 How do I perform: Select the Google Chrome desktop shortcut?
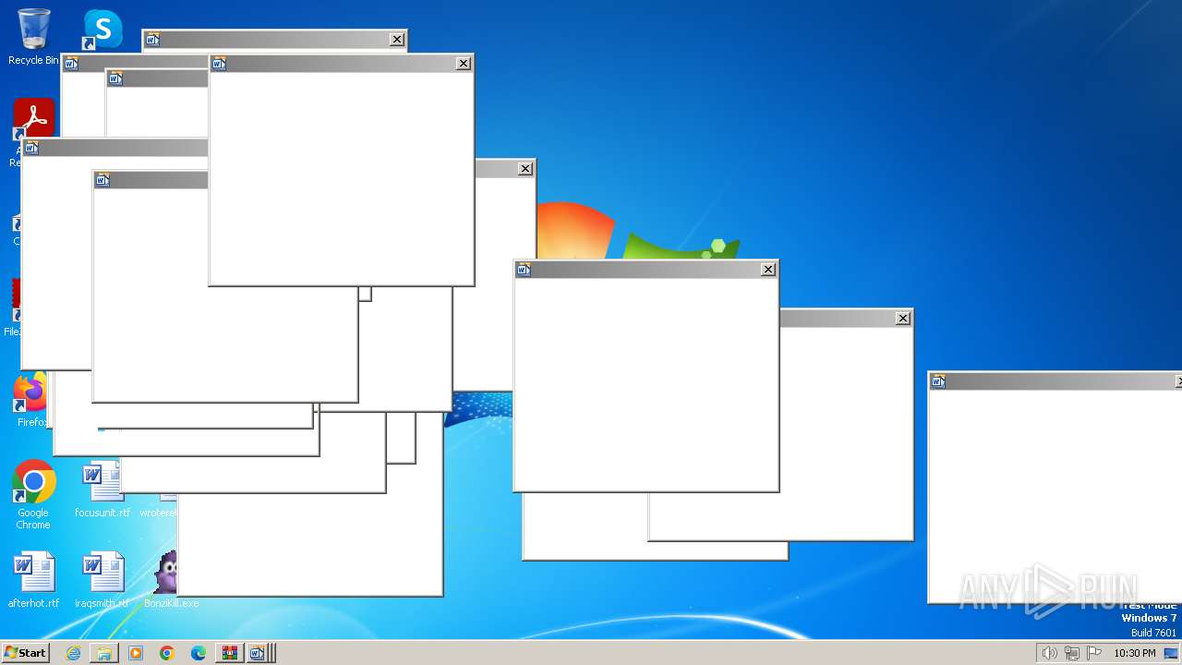click(x=33, y=495)
